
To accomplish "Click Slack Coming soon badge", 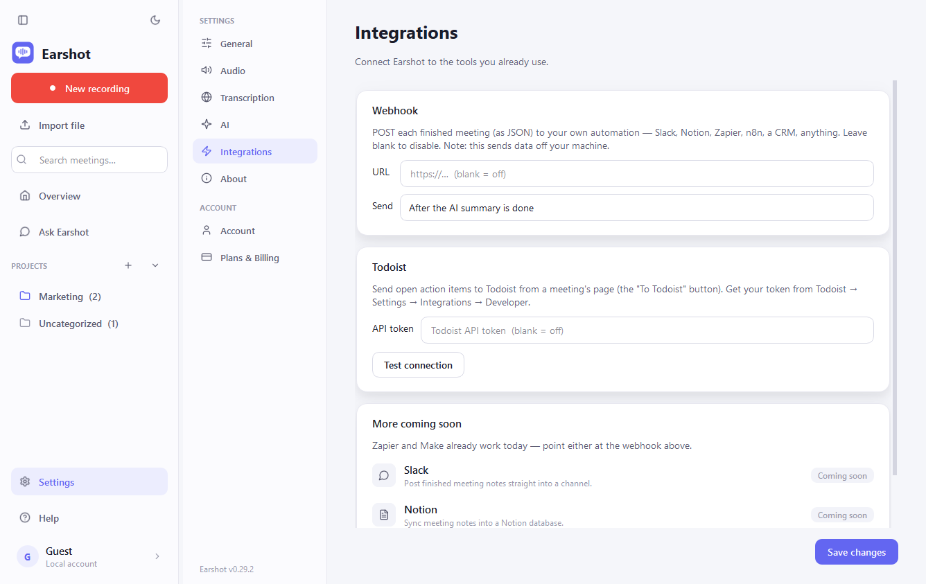I will [842, 476].
